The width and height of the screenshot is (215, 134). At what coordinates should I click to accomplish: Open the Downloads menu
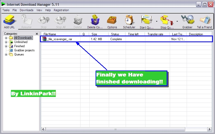tap(26, 10)
